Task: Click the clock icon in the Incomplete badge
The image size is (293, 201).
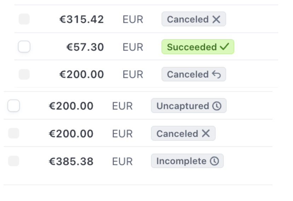Action: [x=214, y=161]
